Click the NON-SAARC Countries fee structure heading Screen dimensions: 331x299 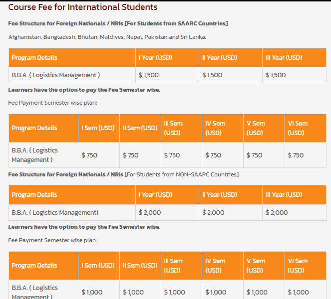(x=123, y=174)
